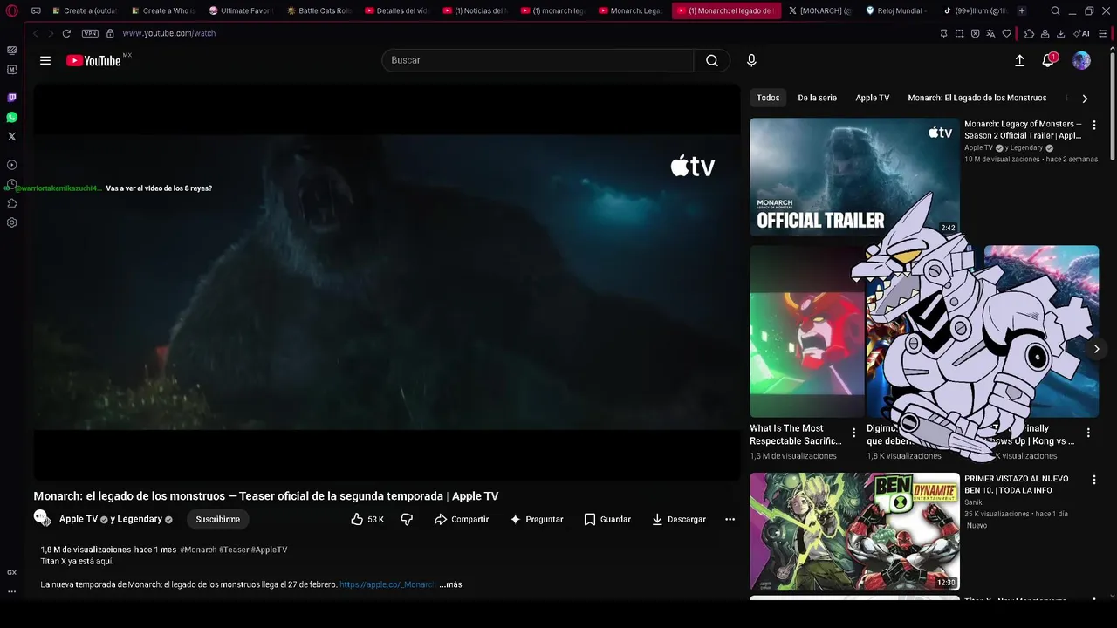Open the YouTube account avatar menu

click(x=1081, y=60)
